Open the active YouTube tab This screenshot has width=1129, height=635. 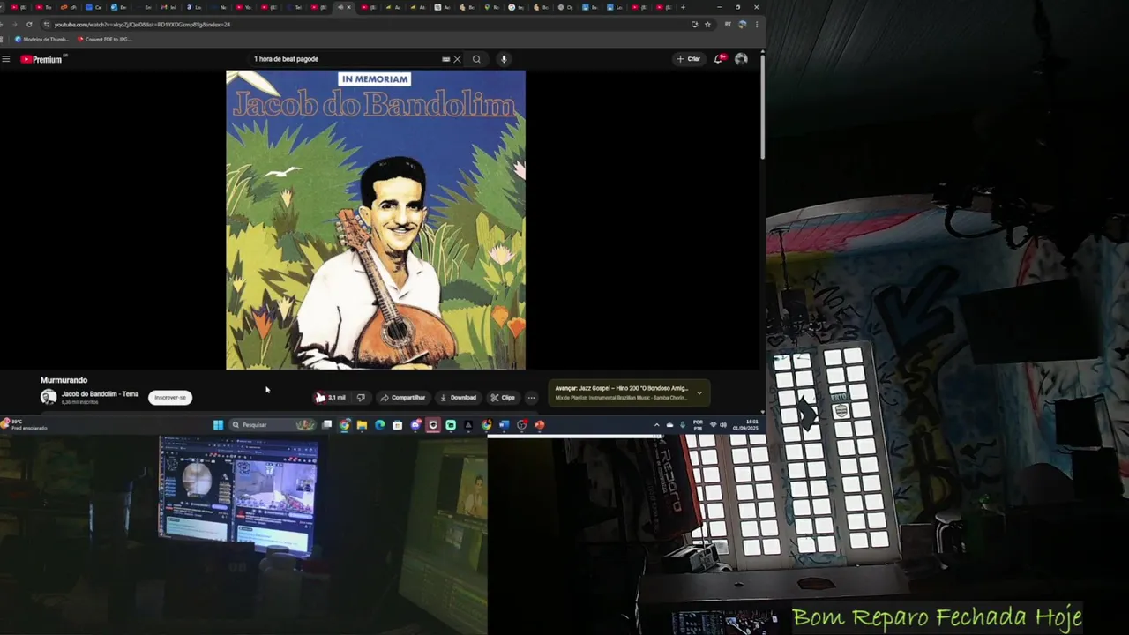tap(344, 7)
